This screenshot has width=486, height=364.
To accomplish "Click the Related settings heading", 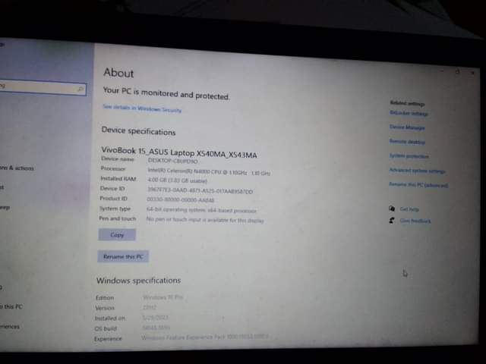I will coord(407,103).
